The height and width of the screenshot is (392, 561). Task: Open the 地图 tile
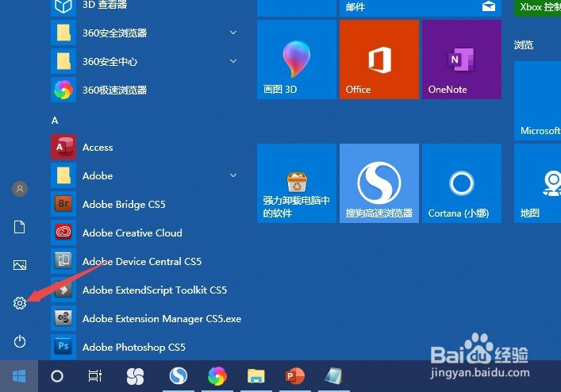(x=538, y=183)
